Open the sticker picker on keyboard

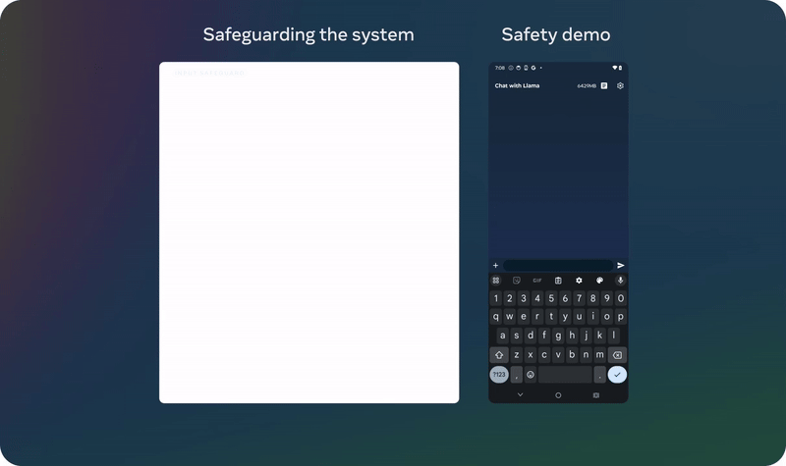click(x=517, y=281)
